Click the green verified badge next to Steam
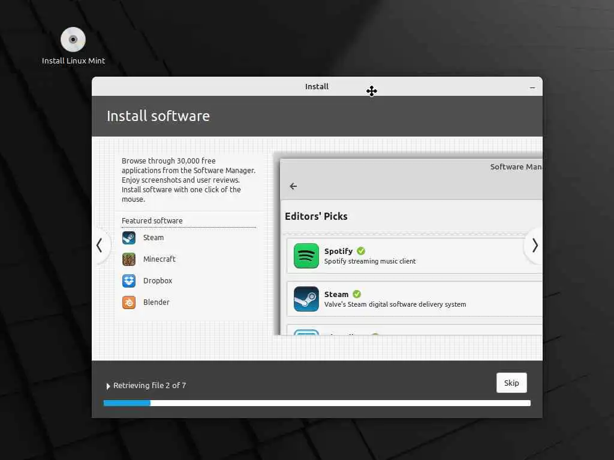The image size is (614, 460). click(357, 294)
